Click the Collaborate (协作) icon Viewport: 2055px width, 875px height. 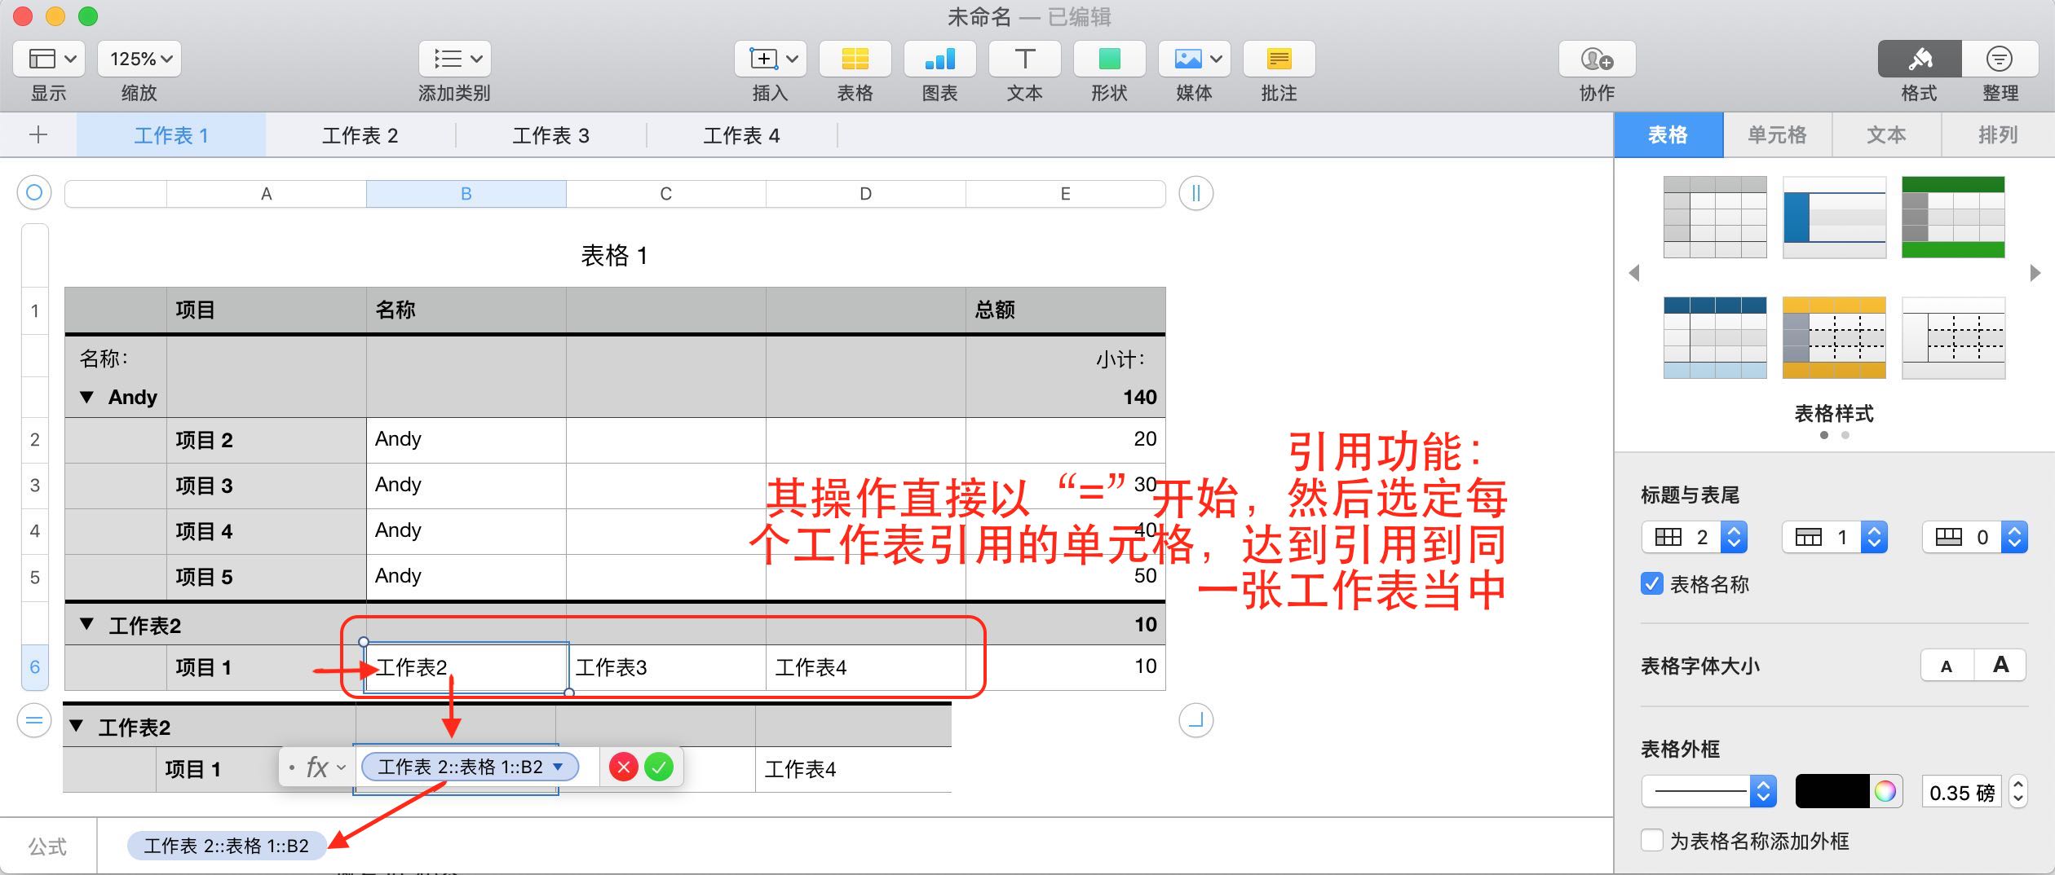(x=1597, y=59)
